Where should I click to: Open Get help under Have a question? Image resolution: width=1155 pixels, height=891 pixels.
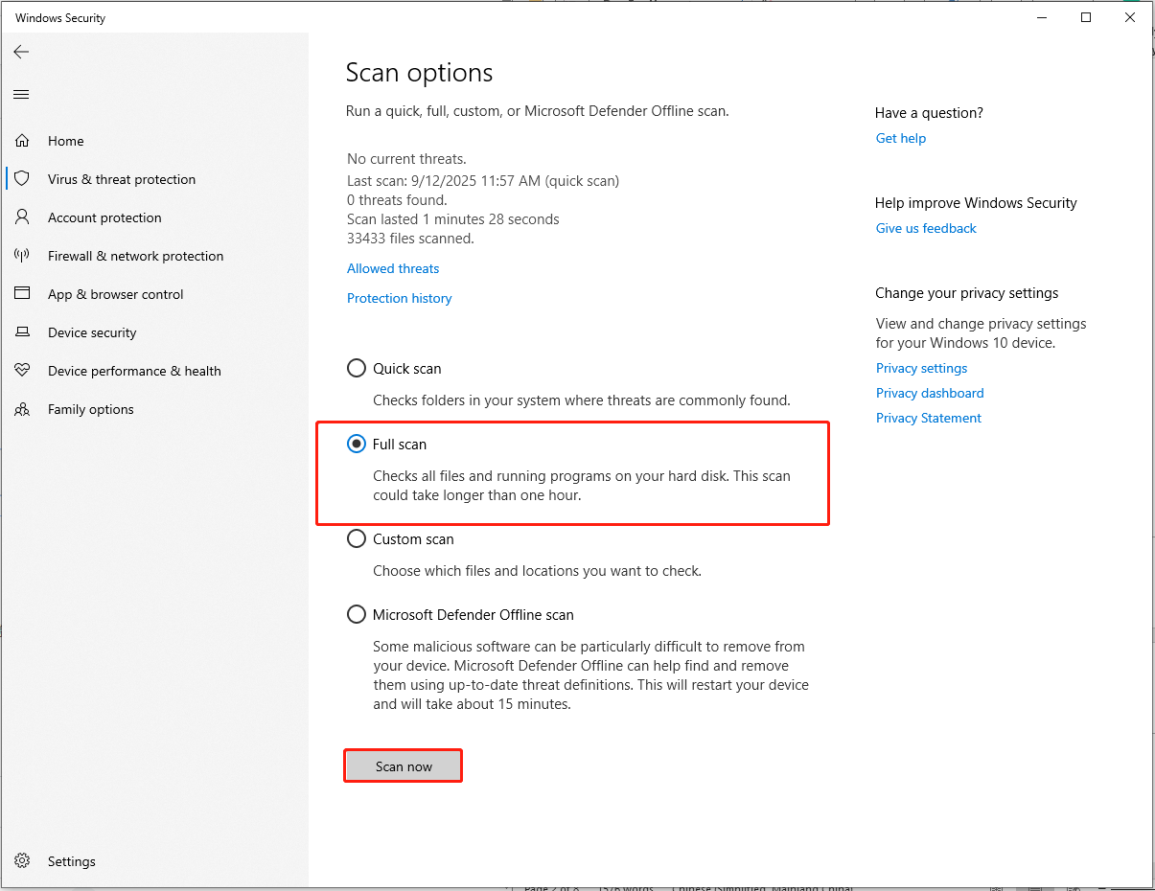coord(900,138)
